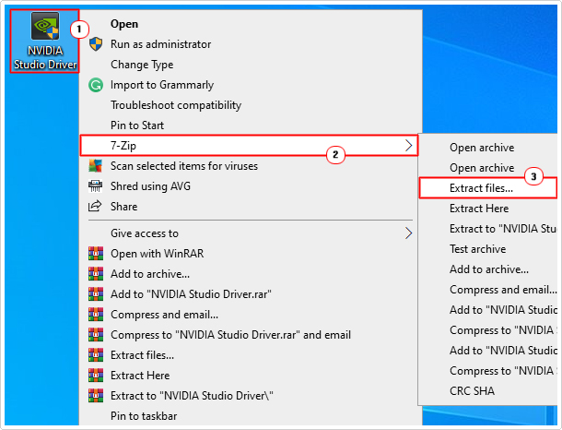Image resolution: width=562 pixels, height=430 pixels.
Task: Click WinRAR icon beside main menu Extract files...
Action: (x=96, y=354)
